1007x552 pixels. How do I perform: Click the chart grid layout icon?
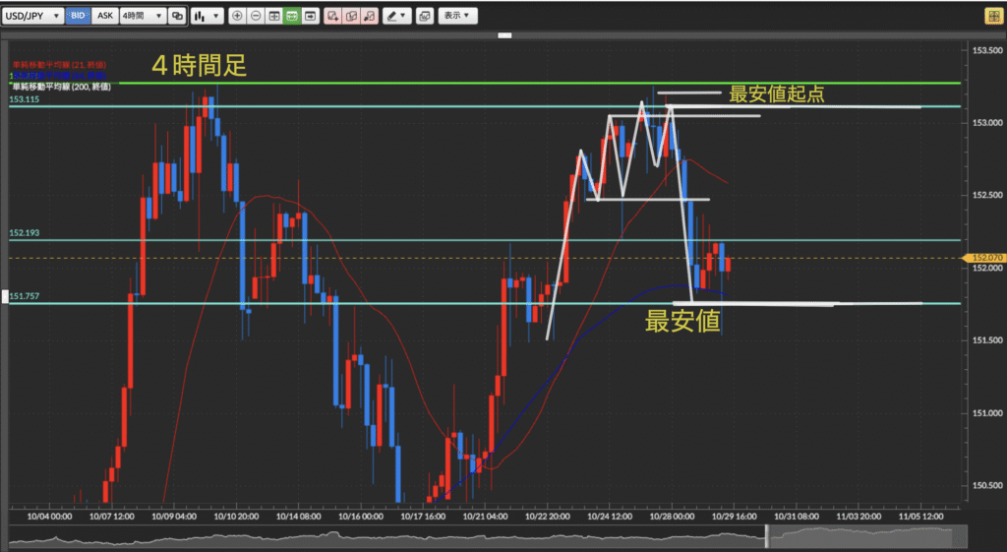click(x=273, y=16)
